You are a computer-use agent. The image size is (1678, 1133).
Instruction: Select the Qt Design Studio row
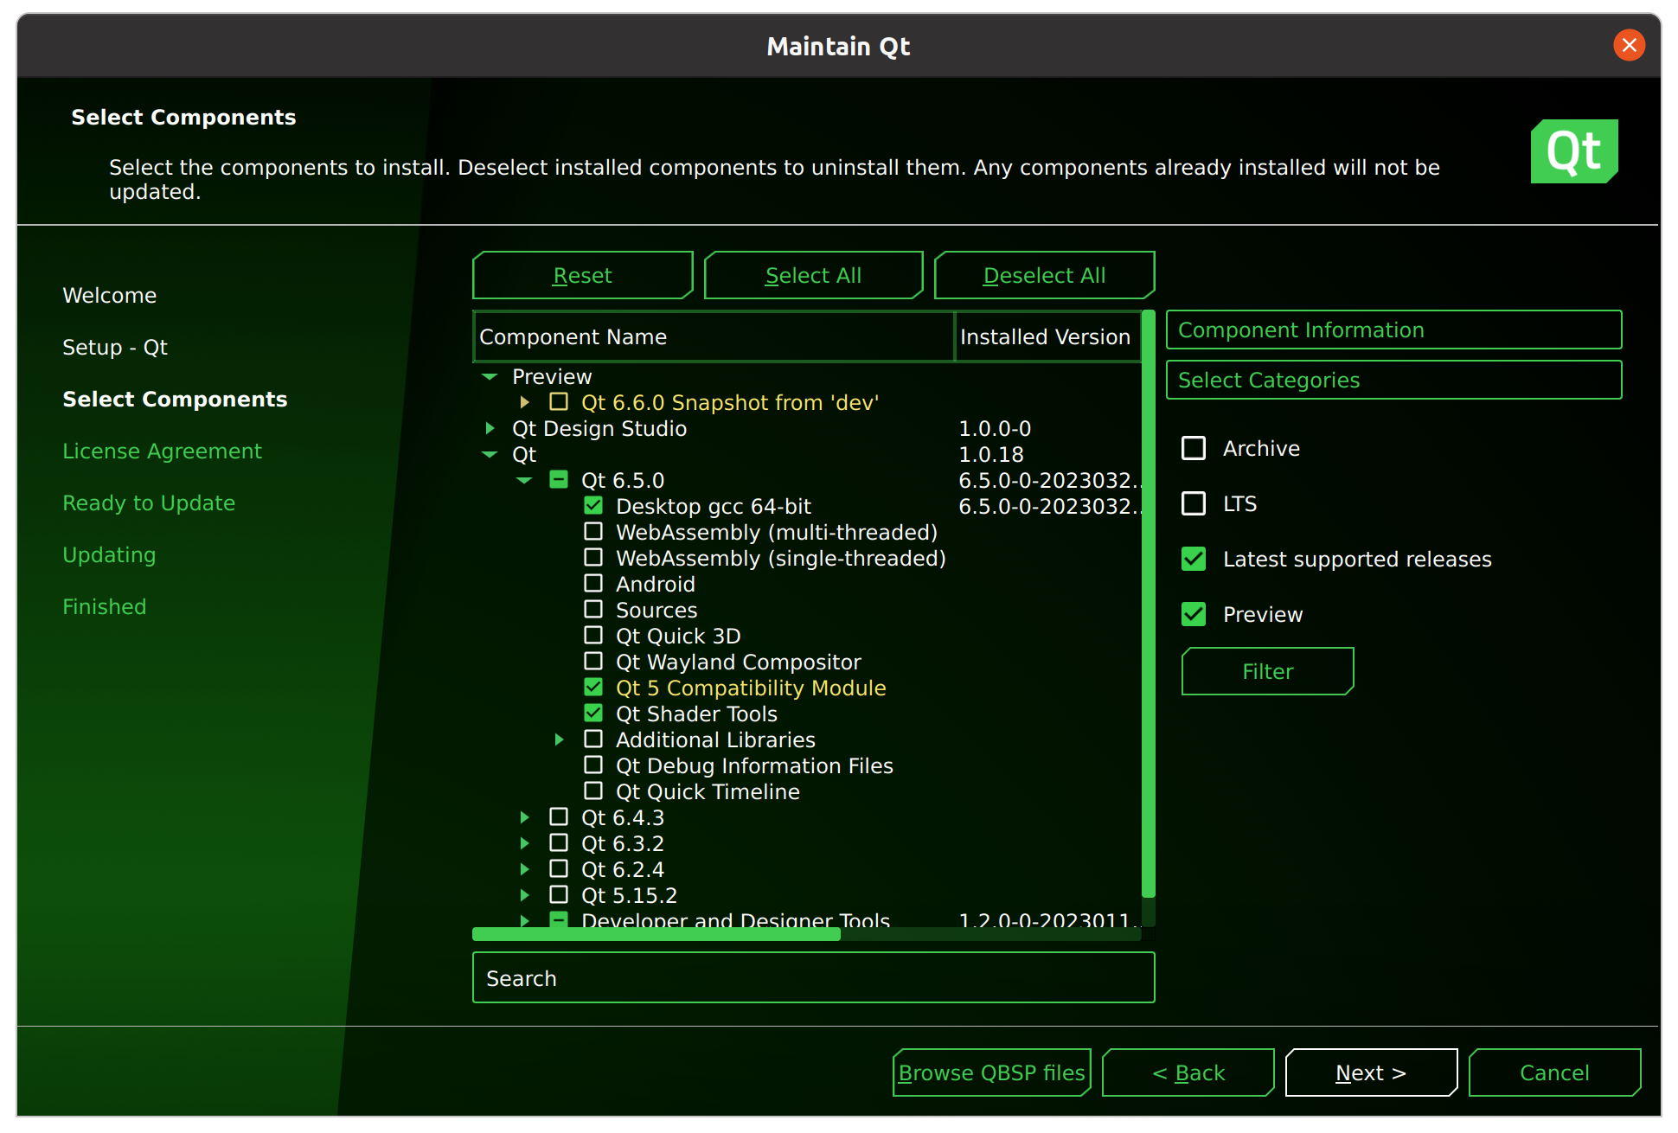(807, 428)
